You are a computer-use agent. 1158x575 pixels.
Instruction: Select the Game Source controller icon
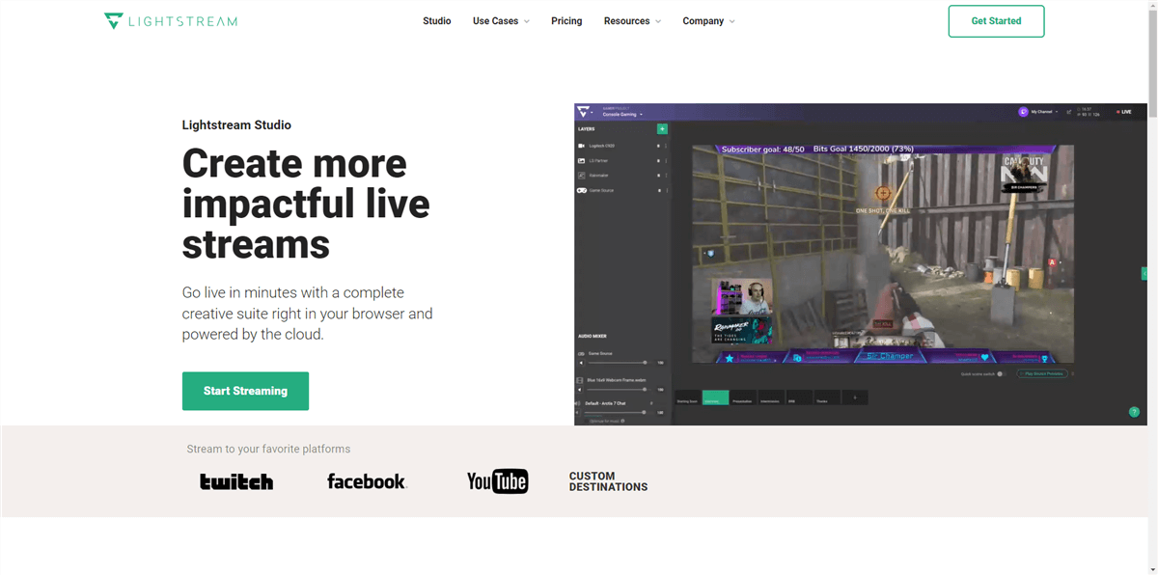click(x=581, y=190)
